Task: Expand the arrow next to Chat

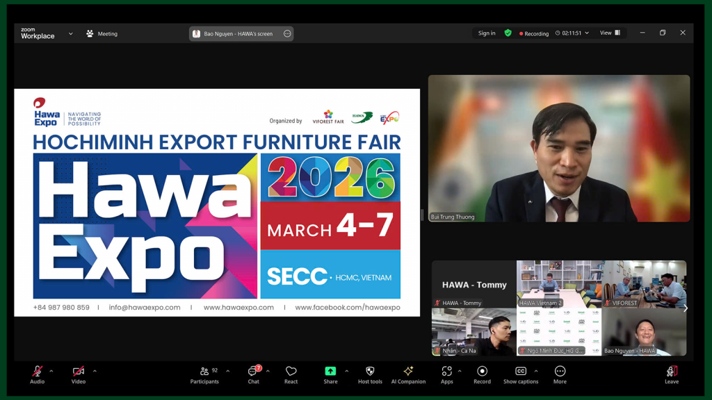Action: coord(268,371)
